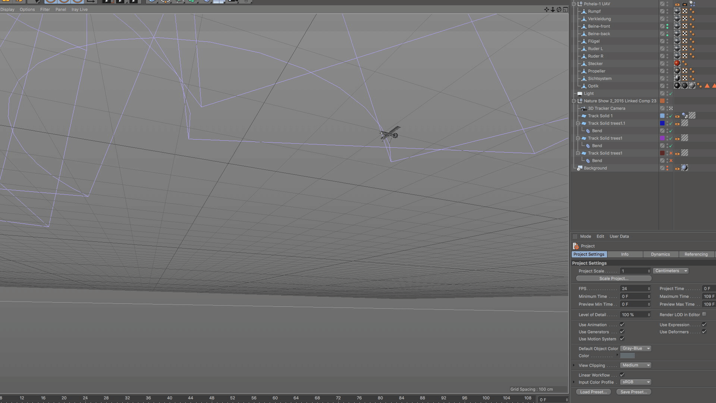Open the View Clipping Medium dropdown

tap(635, 365)
